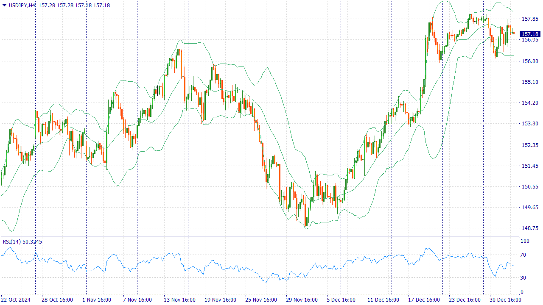Select the 152.35 price level label
The image size is (543, 305).
530,145
